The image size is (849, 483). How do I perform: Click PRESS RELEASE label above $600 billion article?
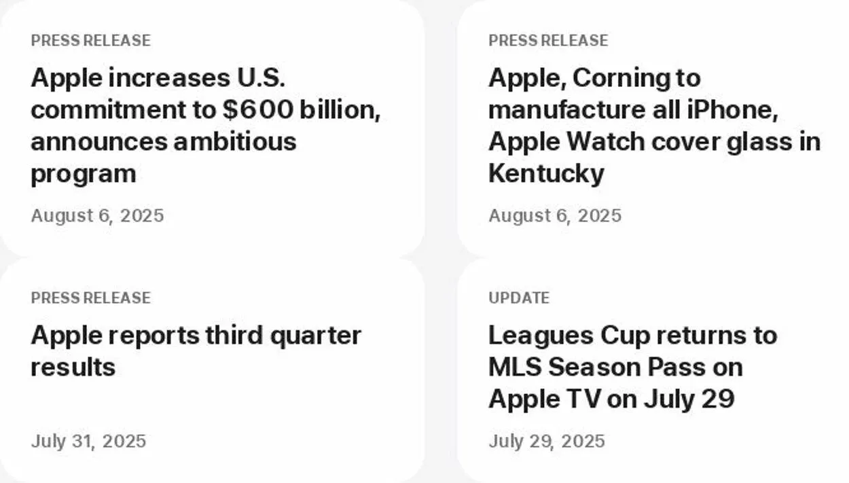pyautogui.click(x=90, y=41)
